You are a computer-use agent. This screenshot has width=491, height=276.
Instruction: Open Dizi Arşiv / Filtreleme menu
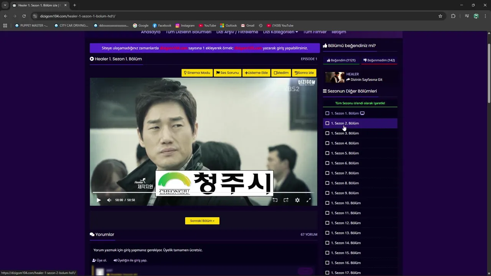tap(237, 32)
